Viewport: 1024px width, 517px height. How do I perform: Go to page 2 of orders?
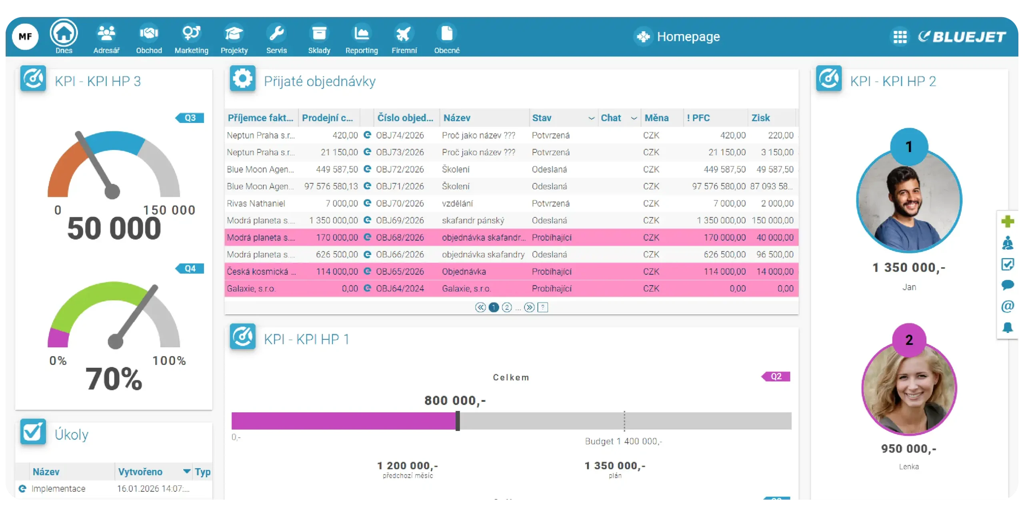tap(507, 307)
